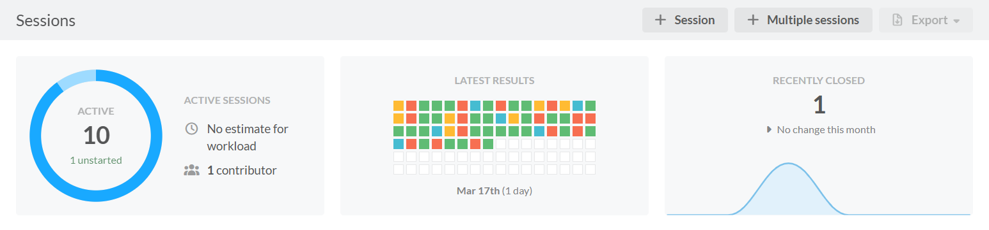Viewport: 989px width, 230px height.
Task: Click the plus icon on Session button
Action: (x=661, y=20)
